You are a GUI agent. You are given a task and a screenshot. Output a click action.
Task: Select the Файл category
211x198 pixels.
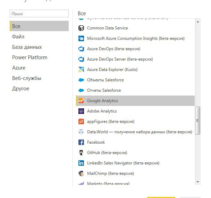click(x=39, y=36)
